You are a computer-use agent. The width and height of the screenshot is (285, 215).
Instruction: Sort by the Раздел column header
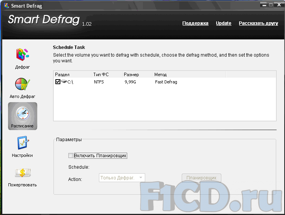73,75
